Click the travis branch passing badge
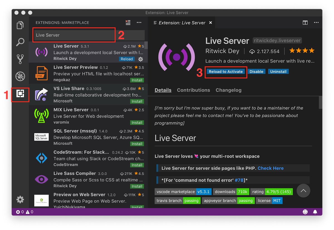Viewport: 334px width, 230px height. 178,201
